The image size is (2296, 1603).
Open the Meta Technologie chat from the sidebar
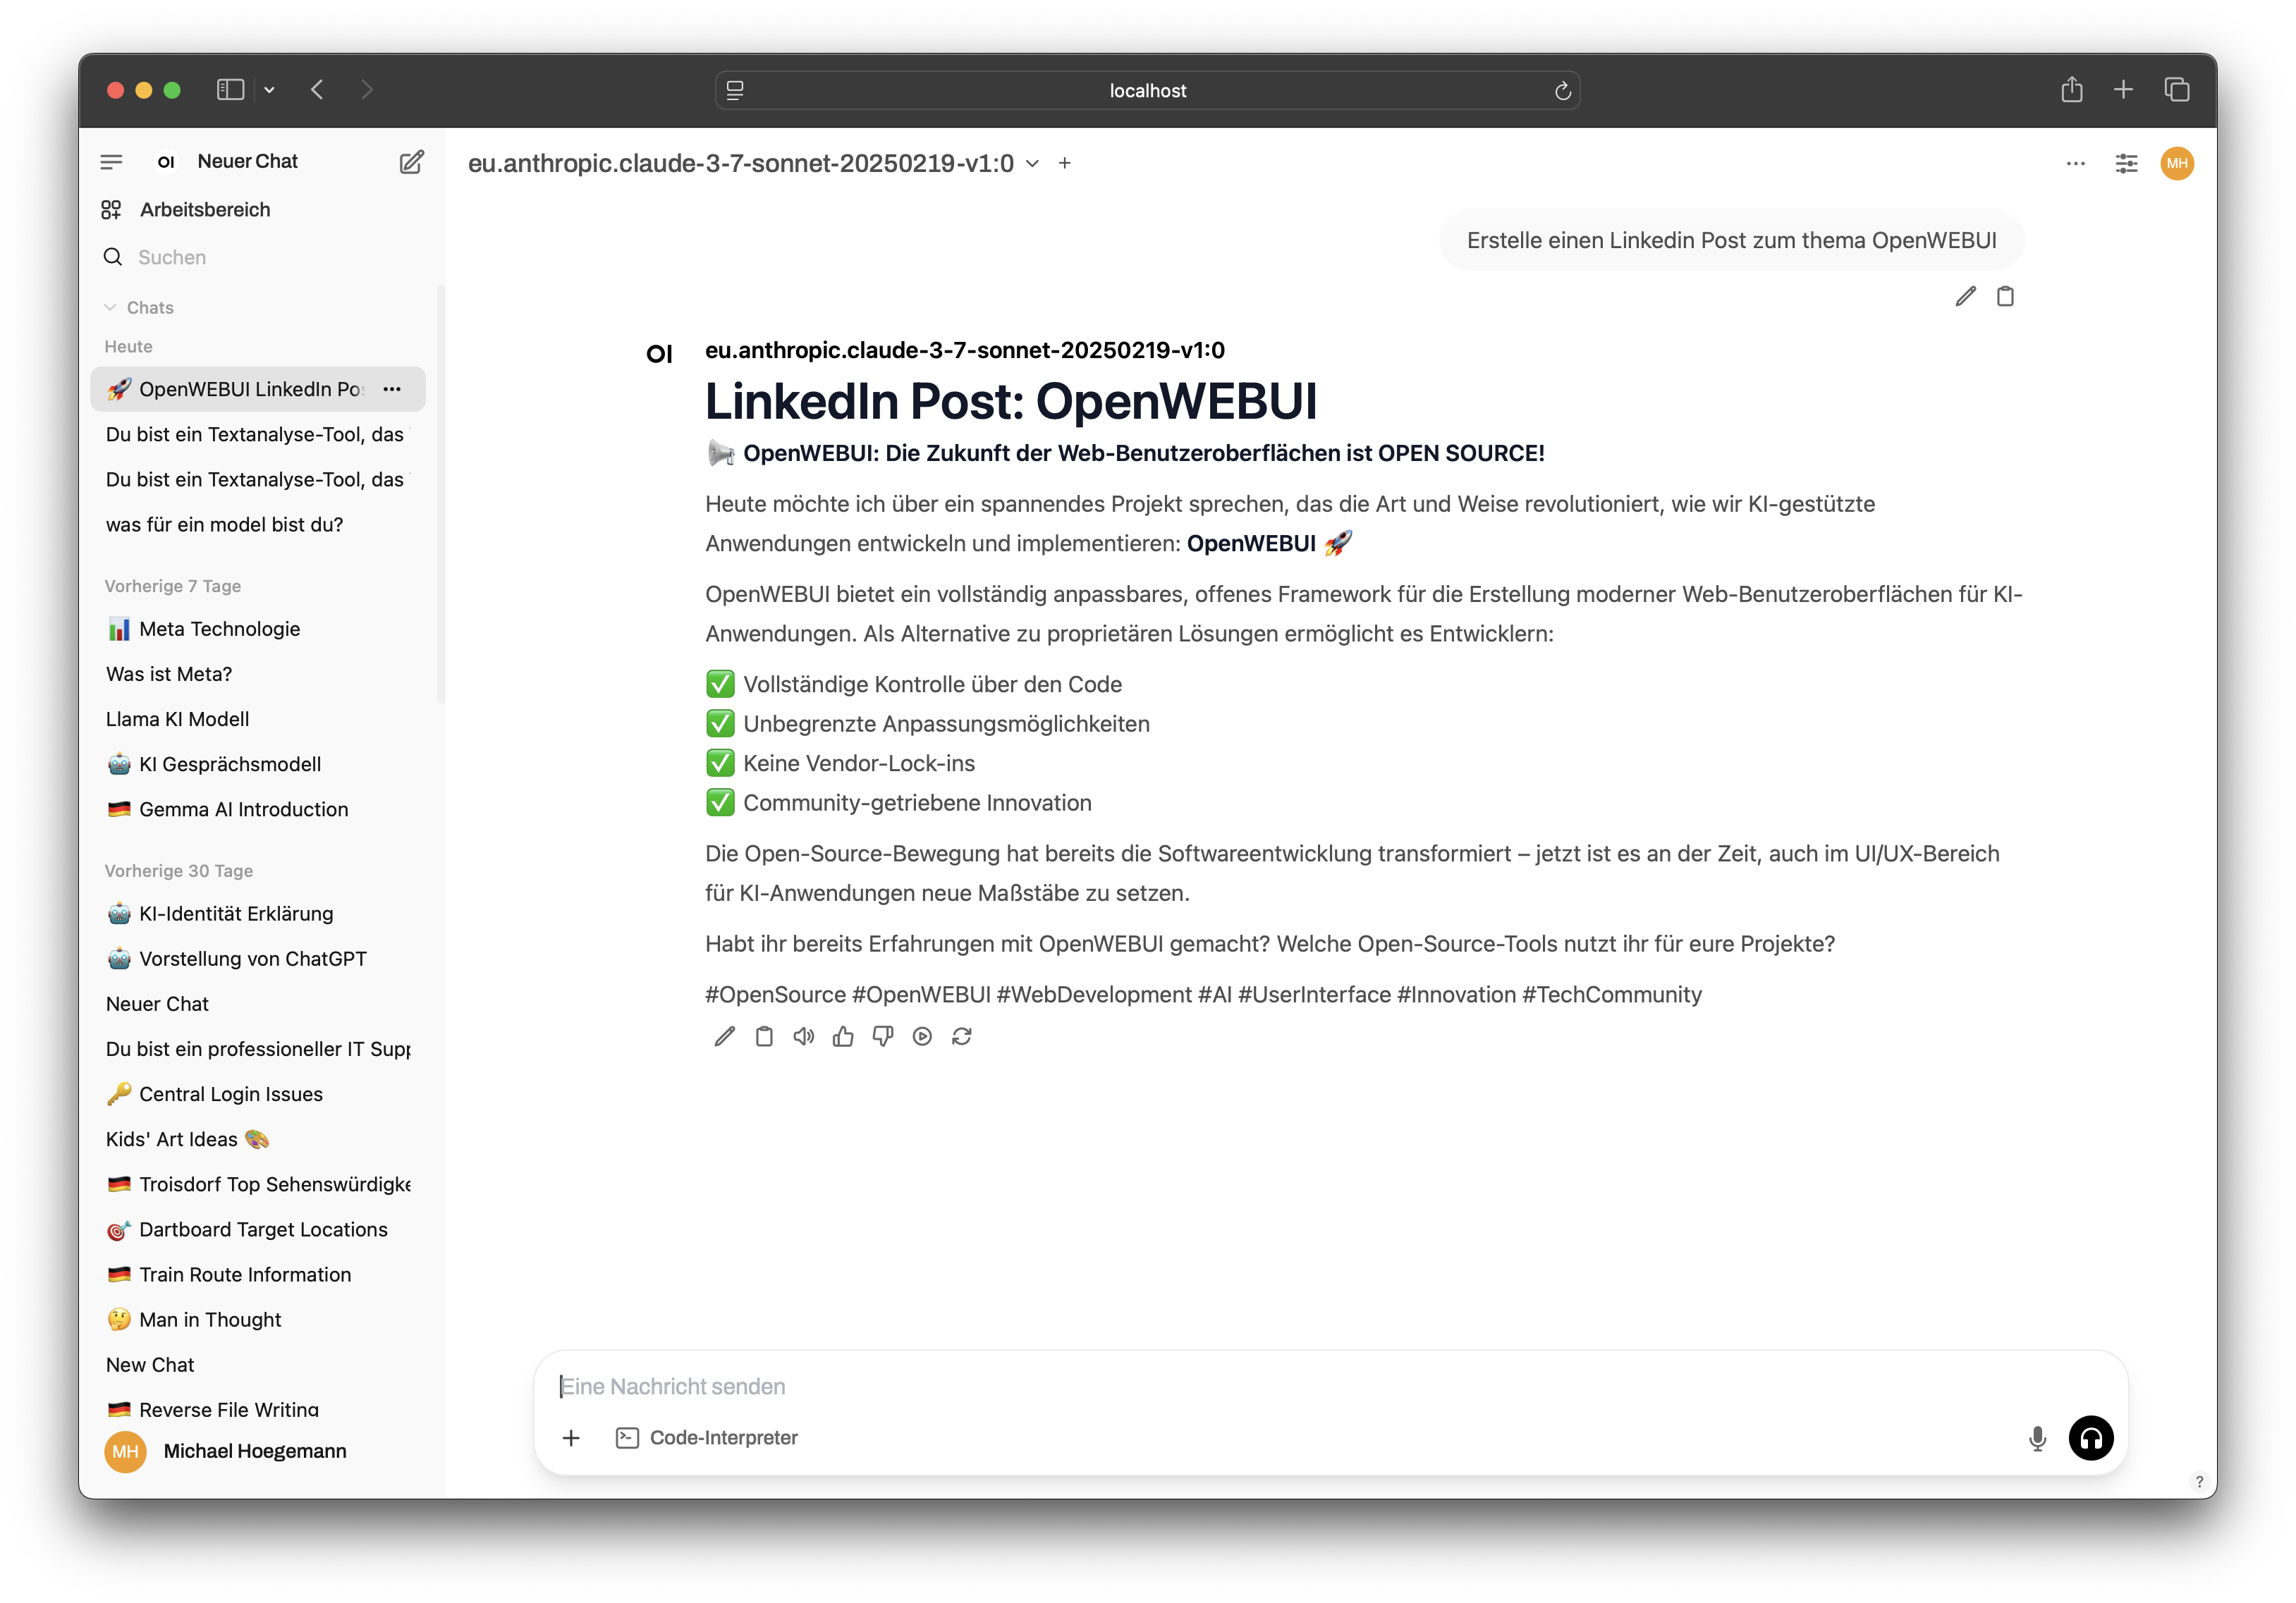[x=219, y=629]
